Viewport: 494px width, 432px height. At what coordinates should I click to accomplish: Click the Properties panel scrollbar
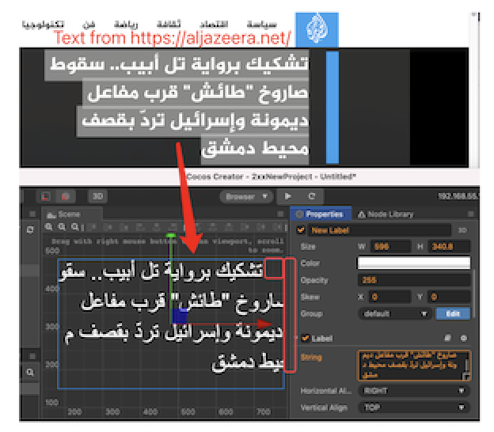(x=476, y=293)
